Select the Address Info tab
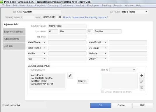 (x=14, y=24)
